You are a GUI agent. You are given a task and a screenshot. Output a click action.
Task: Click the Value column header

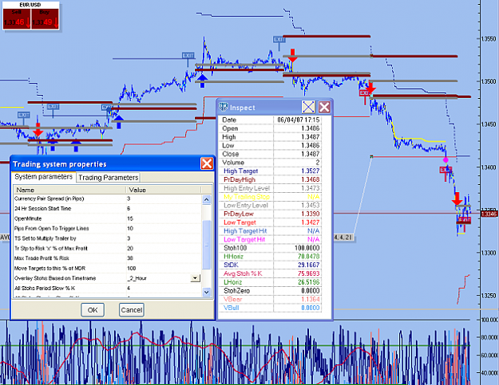[x=164, y=190]
